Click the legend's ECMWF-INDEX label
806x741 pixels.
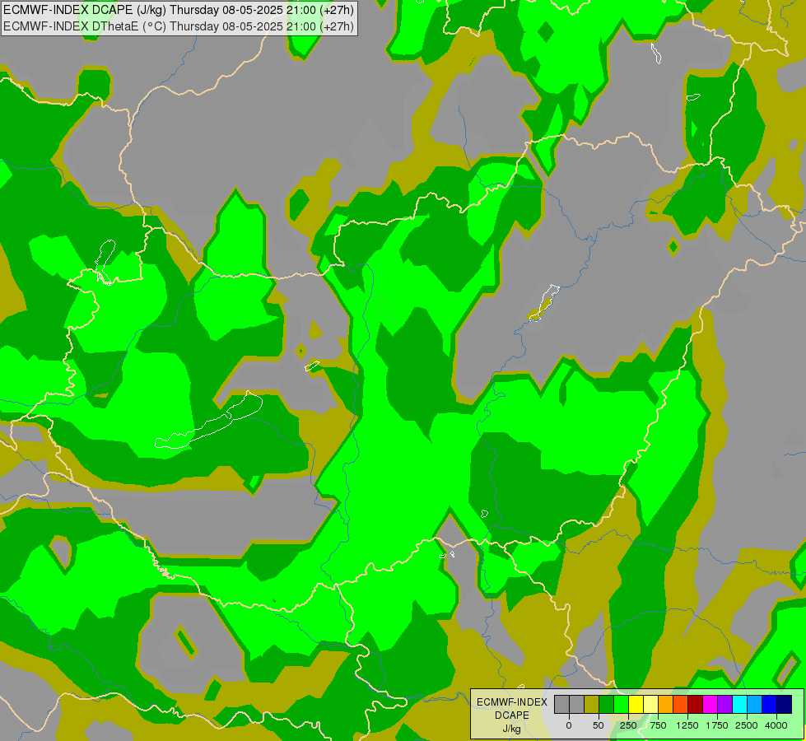[512, 702]
